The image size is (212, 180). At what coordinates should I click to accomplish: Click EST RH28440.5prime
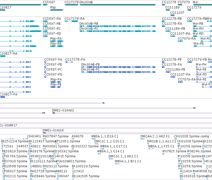pyautogui.click(x=31, y=179)
